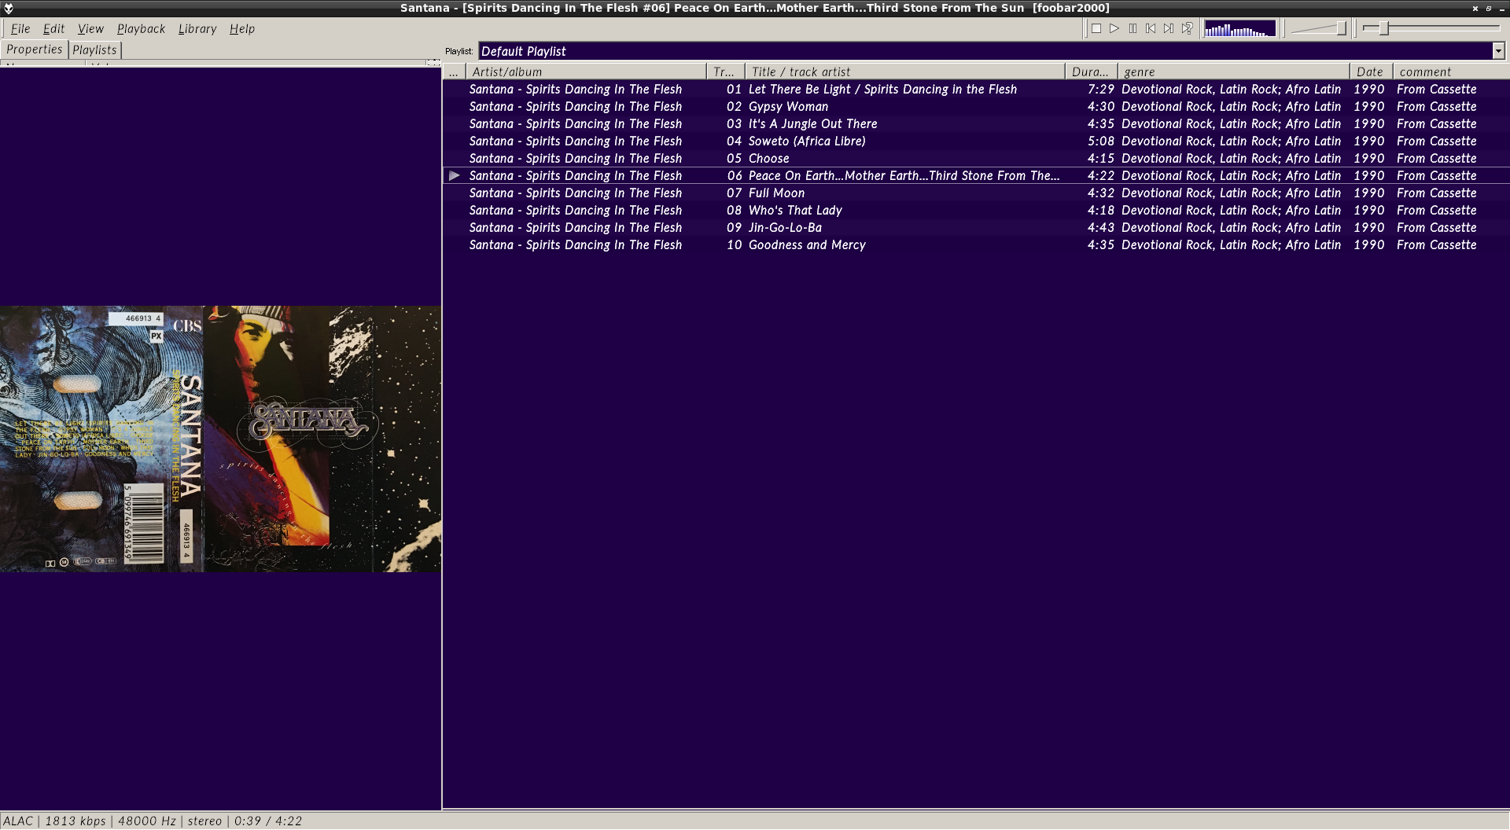The image size is (1510, 830).
Task: Click the Play toolbar button
Action: [x=1114, y=28]
